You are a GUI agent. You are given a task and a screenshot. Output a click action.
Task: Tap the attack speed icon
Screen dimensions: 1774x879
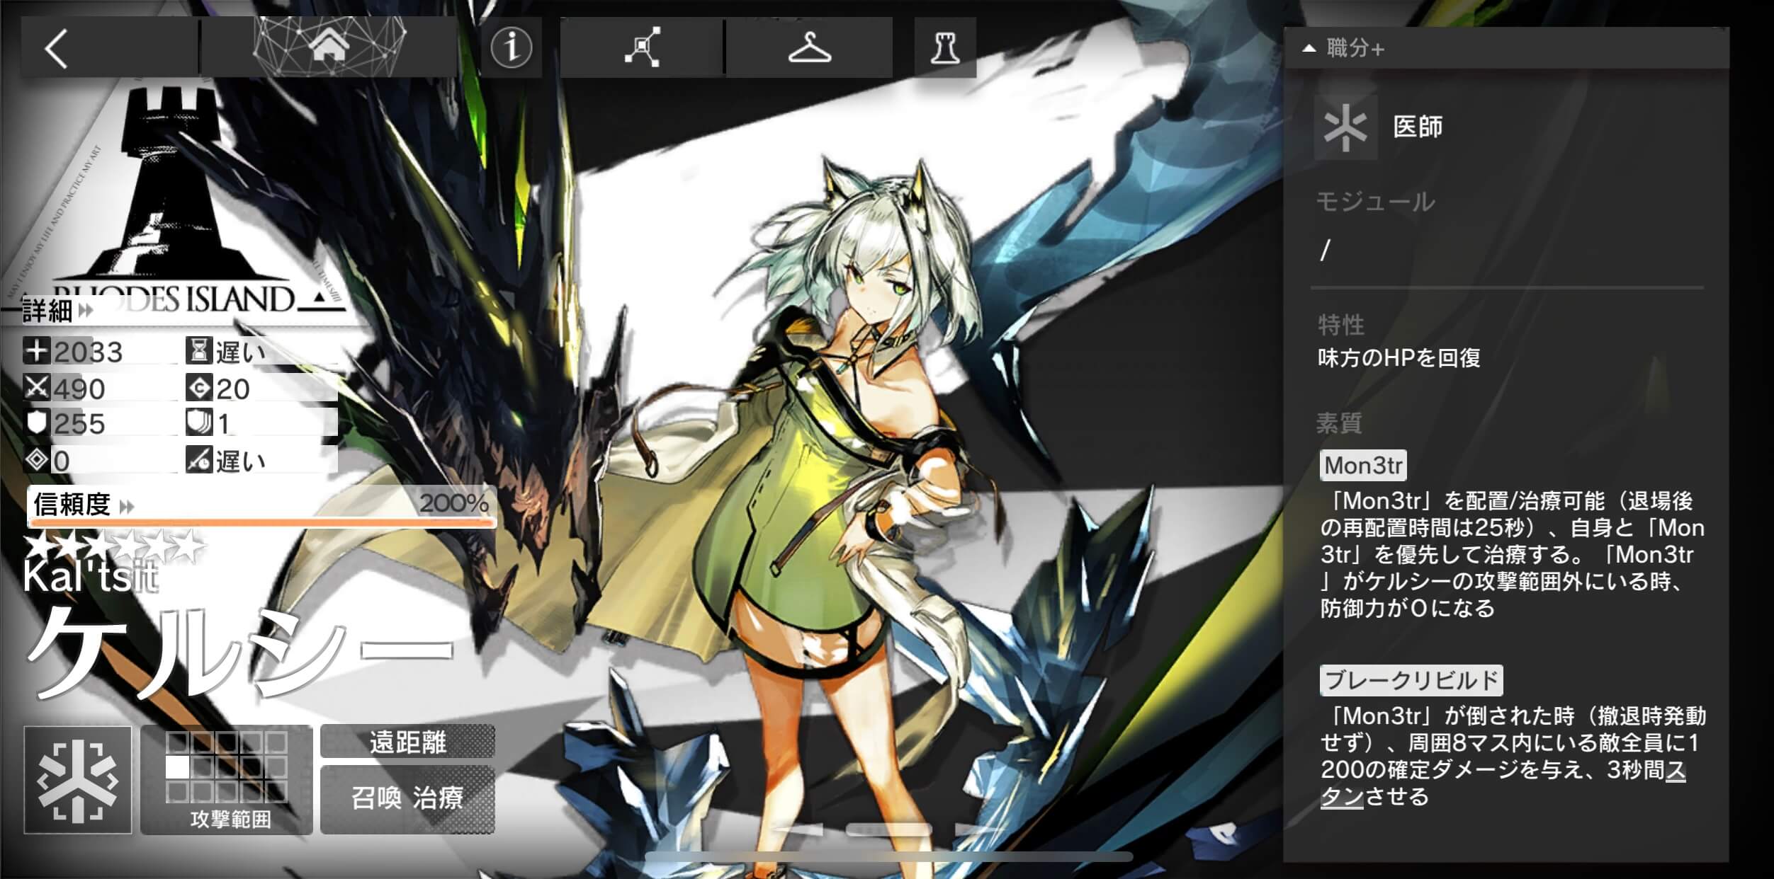[x=199, y=459]
